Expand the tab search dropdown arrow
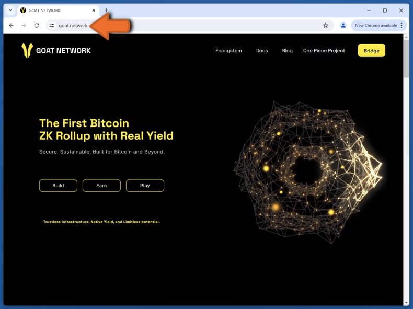Image resolution: width=413 pixels, height=309 pixels. [x=10, y=10]
